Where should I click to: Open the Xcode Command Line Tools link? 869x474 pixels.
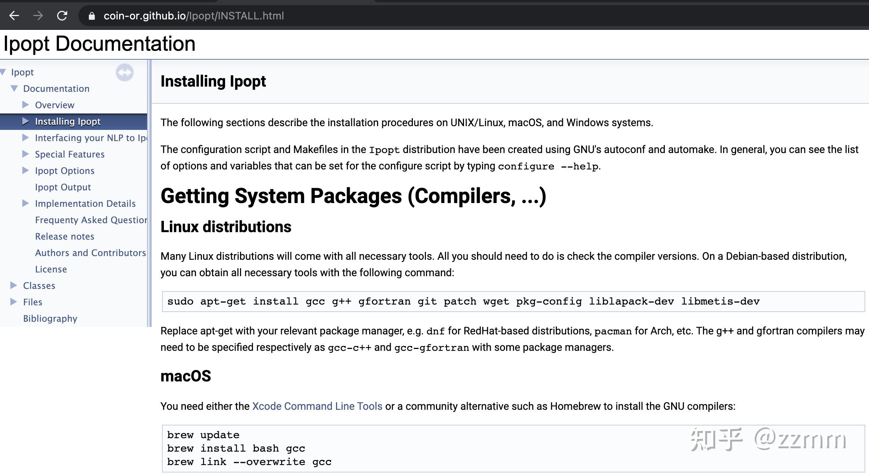tap(316, 406)
